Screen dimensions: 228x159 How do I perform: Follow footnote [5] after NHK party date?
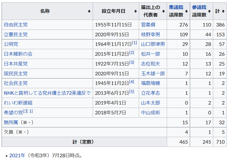tap(132, 91)
